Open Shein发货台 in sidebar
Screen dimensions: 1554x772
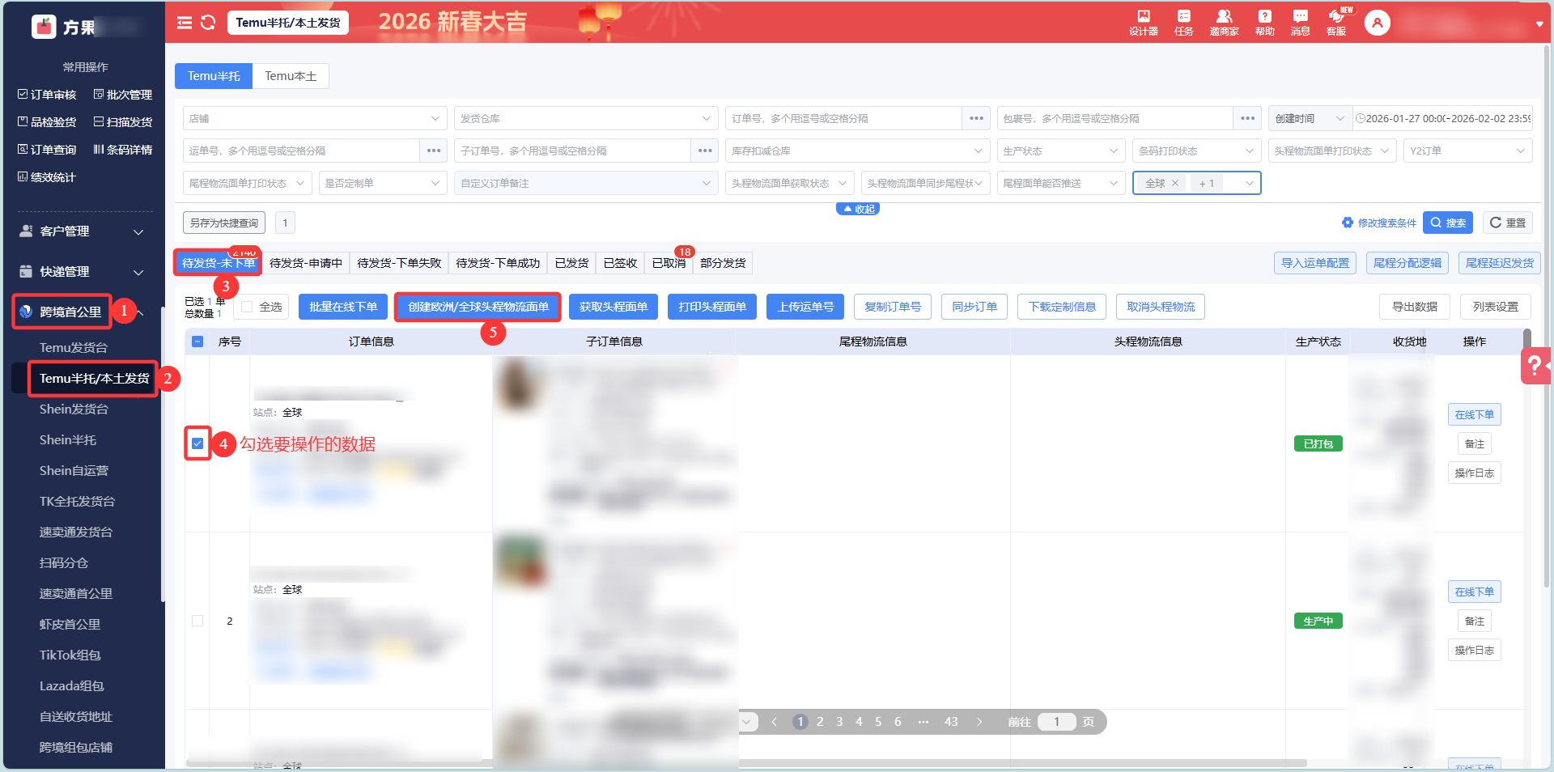coord(74,409)
